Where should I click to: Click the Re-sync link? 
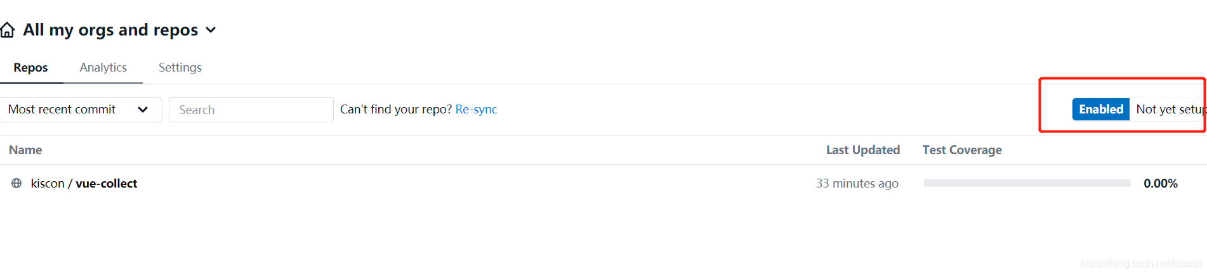coord(476,110)
